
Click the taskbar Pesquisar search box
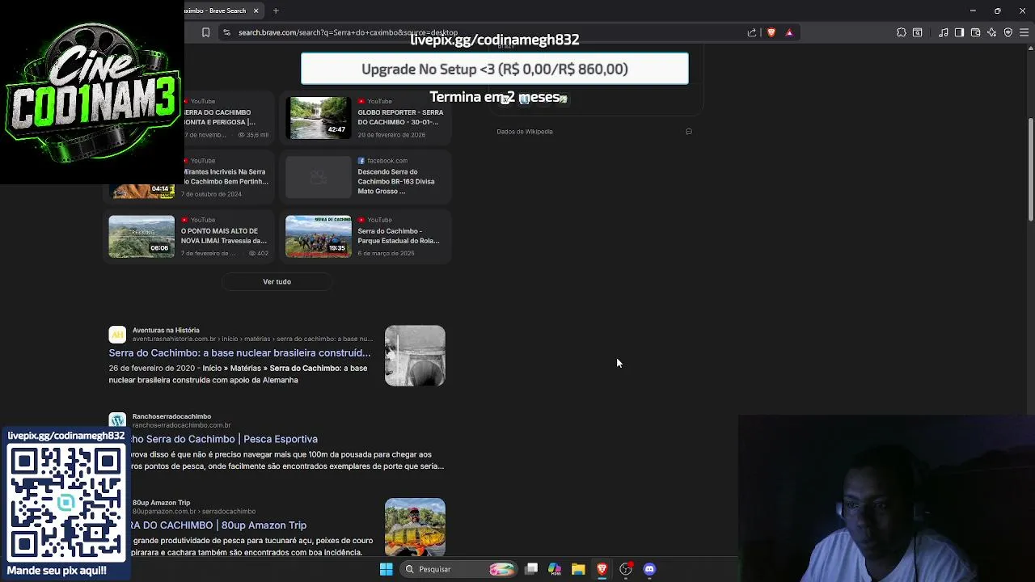pyautogui.click(x=458, y=569)
